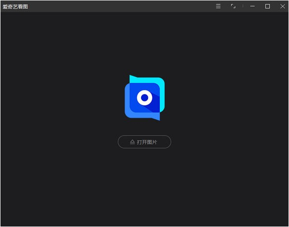Viewport: 289px width, 227px height.
Task: Enter fullscreen with the corner-brackets icon
Action: (233, 6)
